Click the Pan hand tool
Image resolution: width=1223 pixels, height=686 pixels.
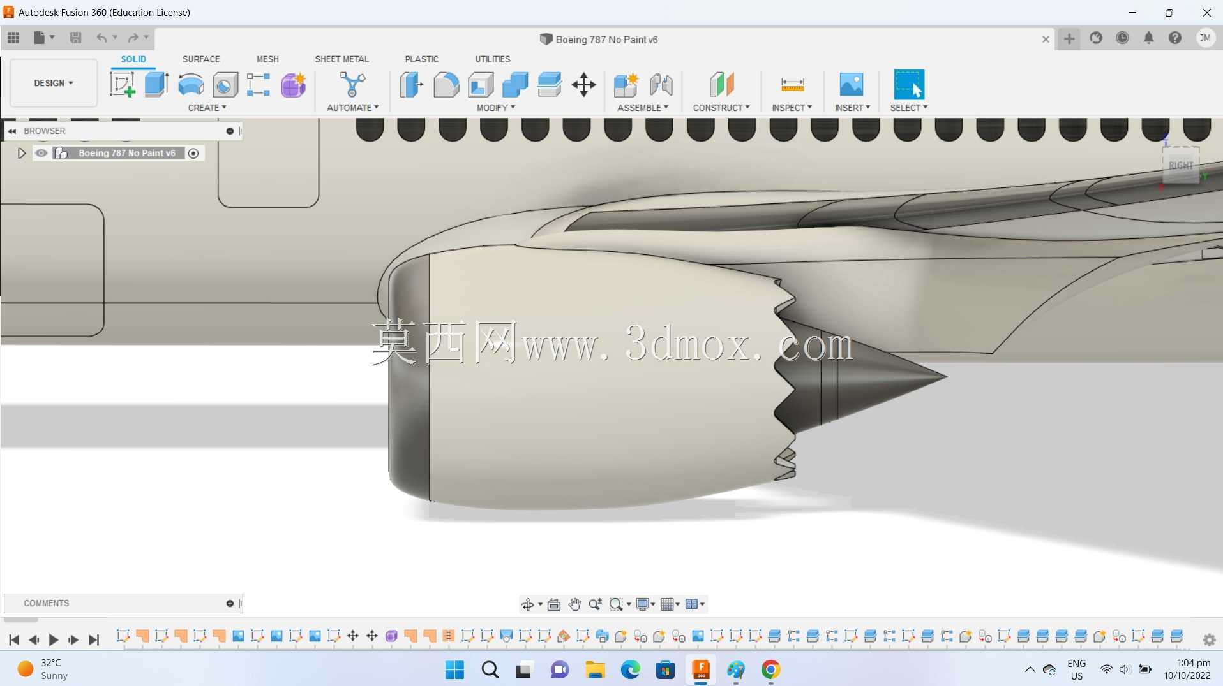coord(574,604)
